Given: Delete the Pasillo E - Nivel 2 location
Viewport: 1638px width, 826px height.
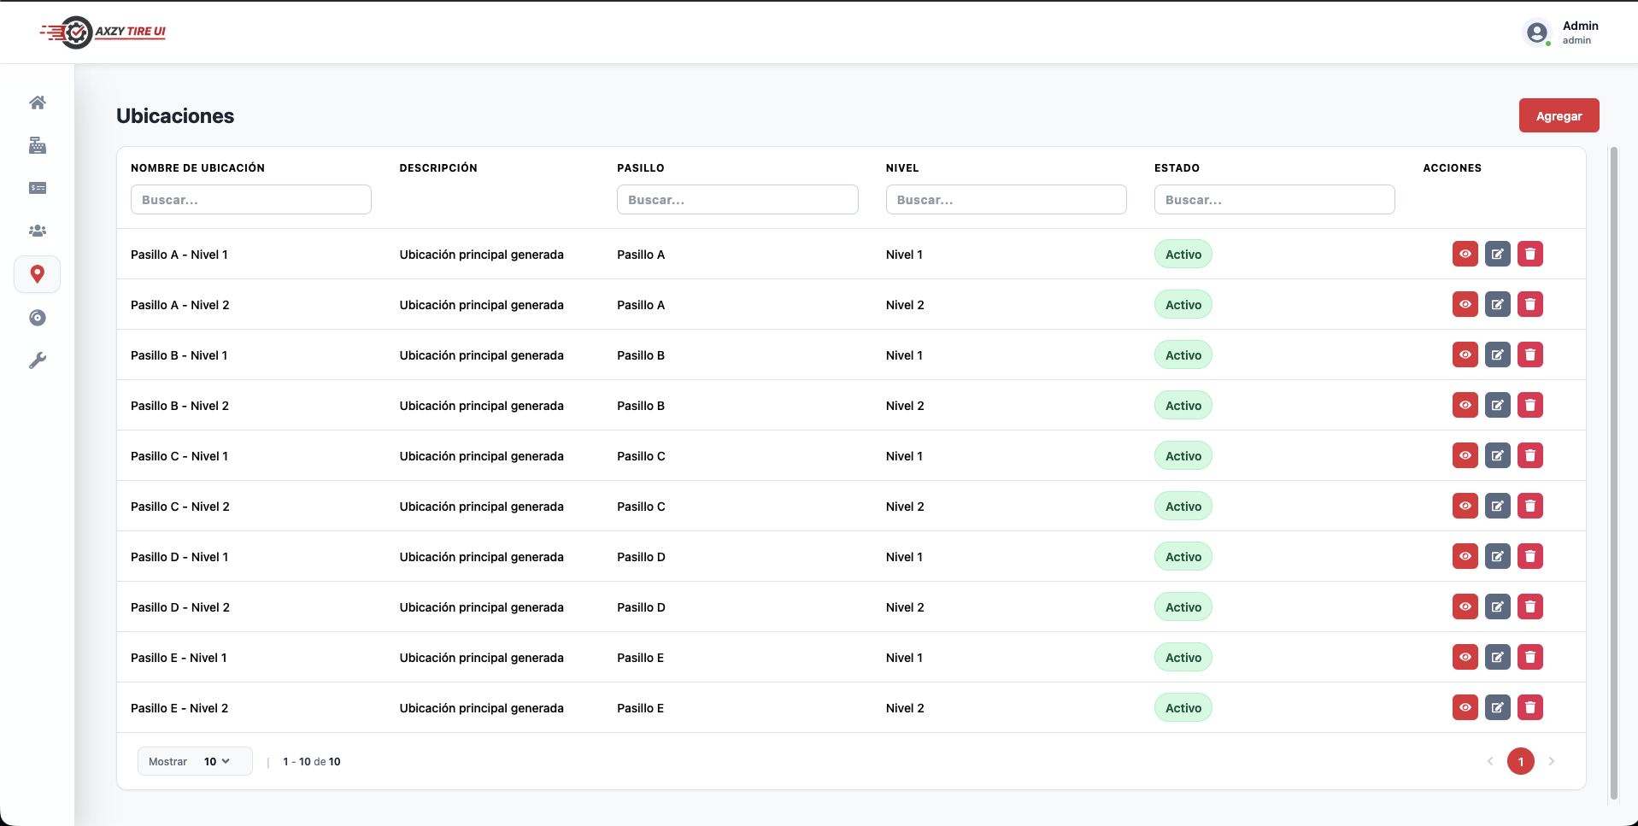Looking at the screenshot, I should pyautogui.click(x=1529, y=707).
